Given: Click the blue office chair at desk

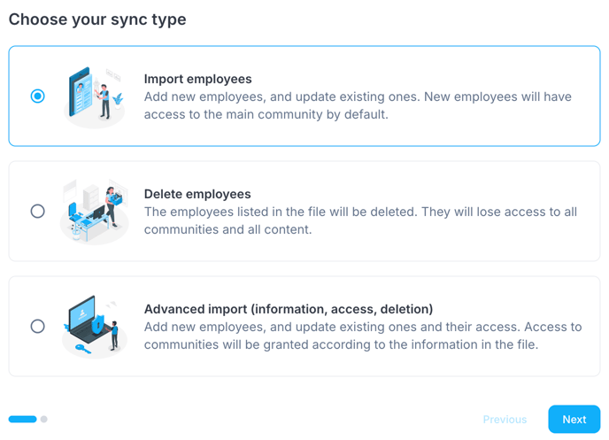Looking at the screenshot, I should (73, 213).
